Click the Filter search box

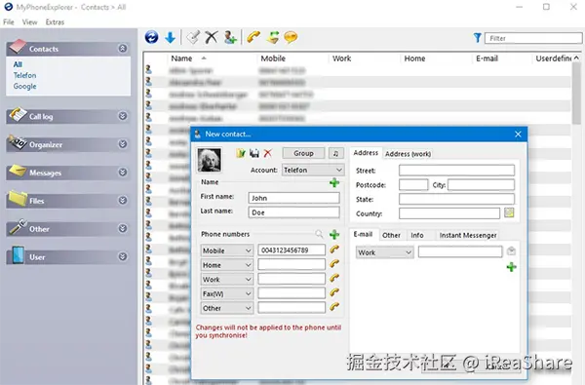pos(533,38)
